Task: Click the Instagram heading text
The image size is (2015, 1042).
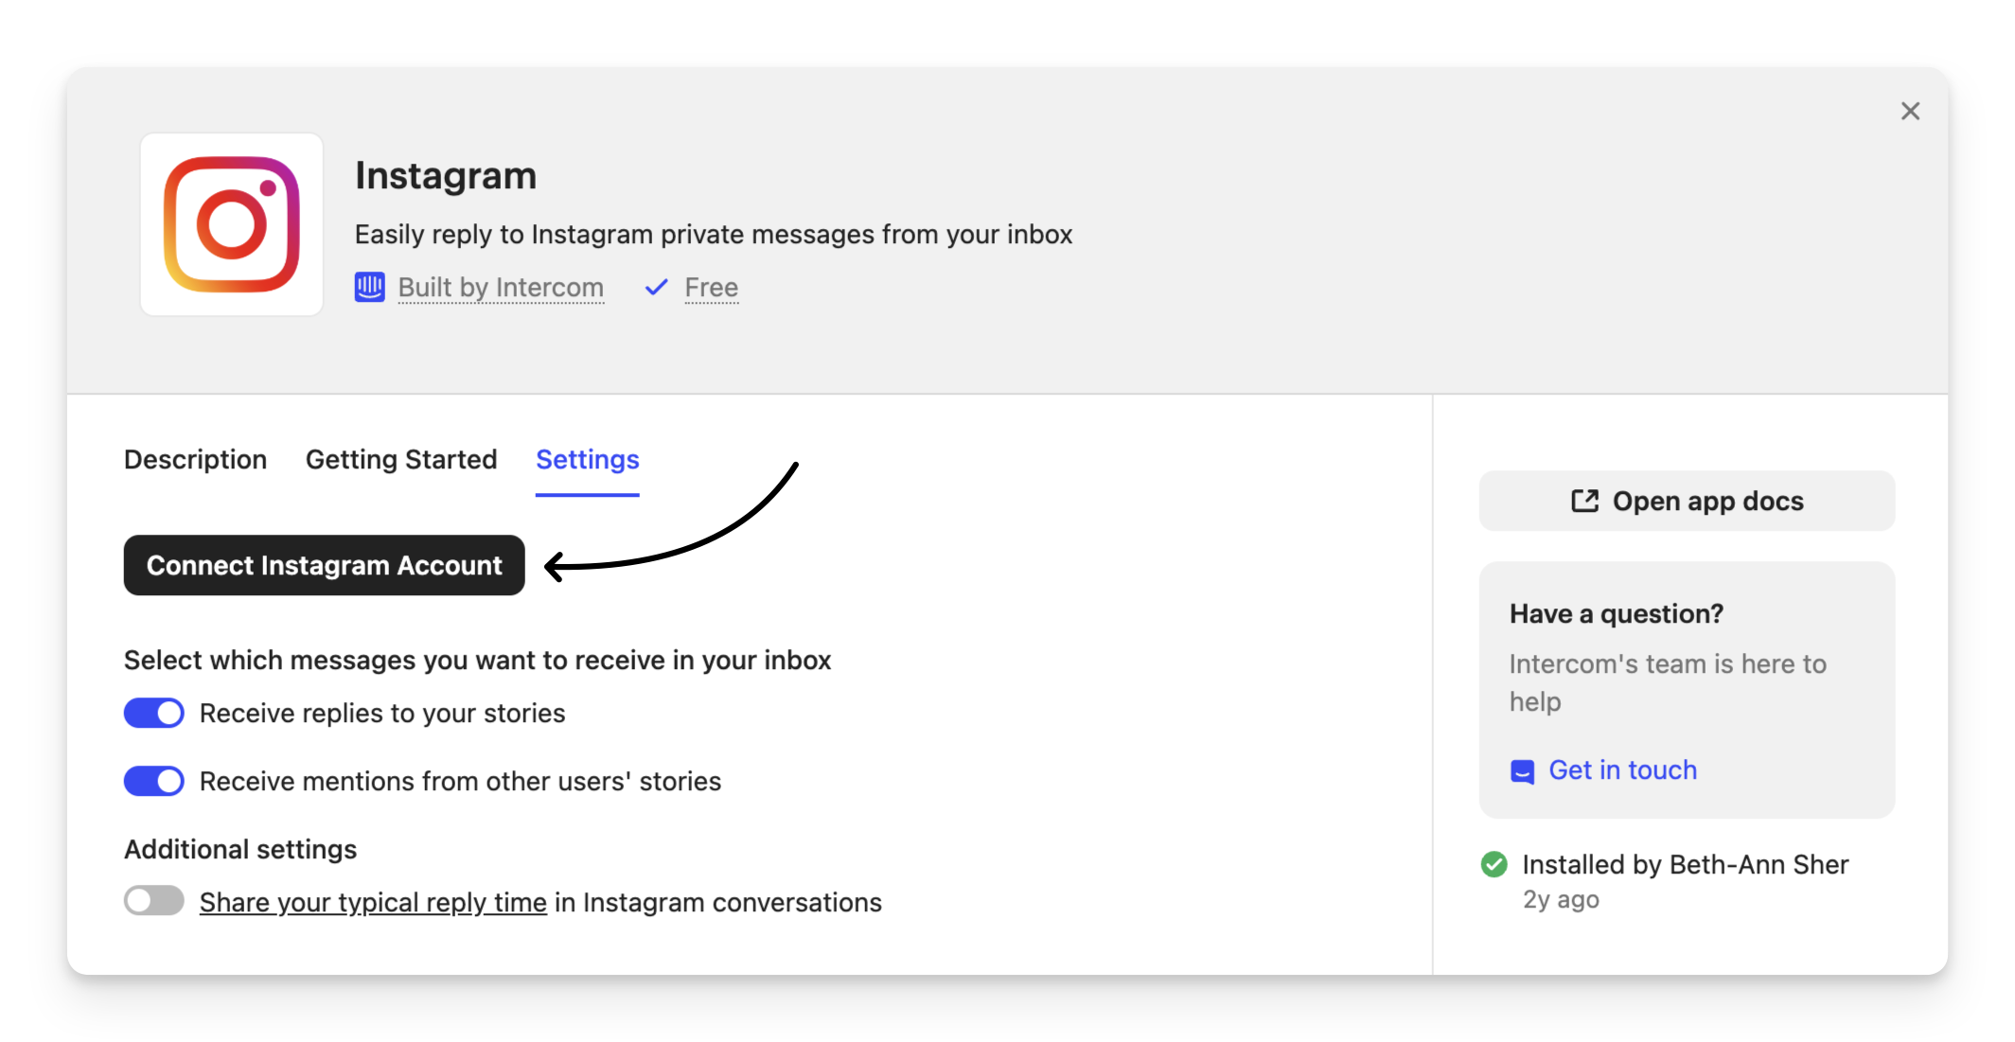Action: [446, 176]
